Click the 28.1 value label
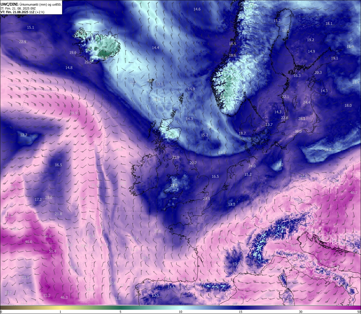The image size is (361, 314). coord(302,119)
